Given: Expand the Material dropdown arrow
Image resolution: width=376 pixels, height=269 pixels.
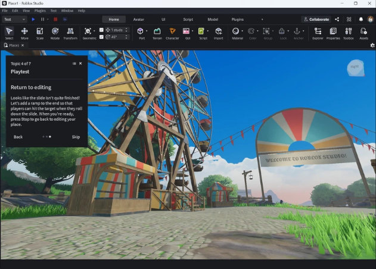Looking at the screenshot, I should point(242,31).
